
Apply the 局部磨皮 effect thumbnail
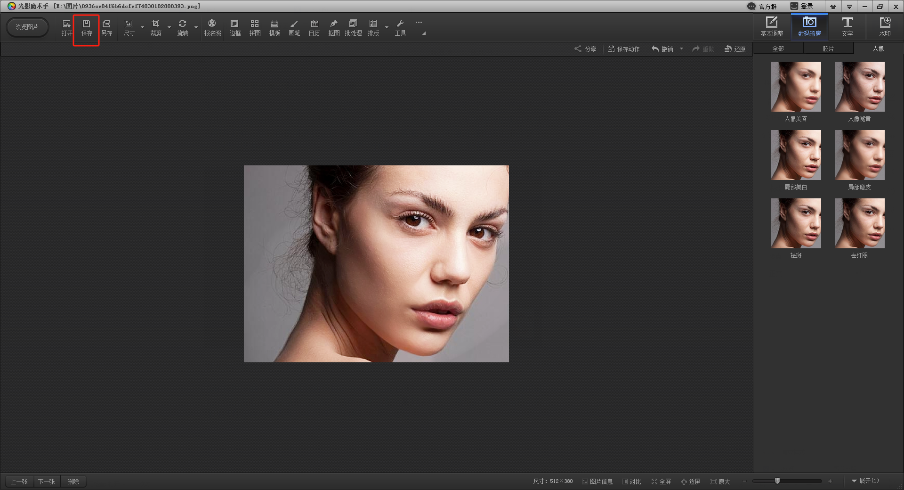[x=859, y=155]
